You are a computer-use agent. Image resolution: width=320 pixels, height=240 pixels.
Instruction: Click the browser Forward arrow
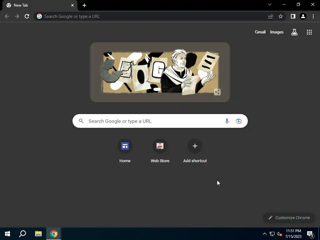[17, 16]
